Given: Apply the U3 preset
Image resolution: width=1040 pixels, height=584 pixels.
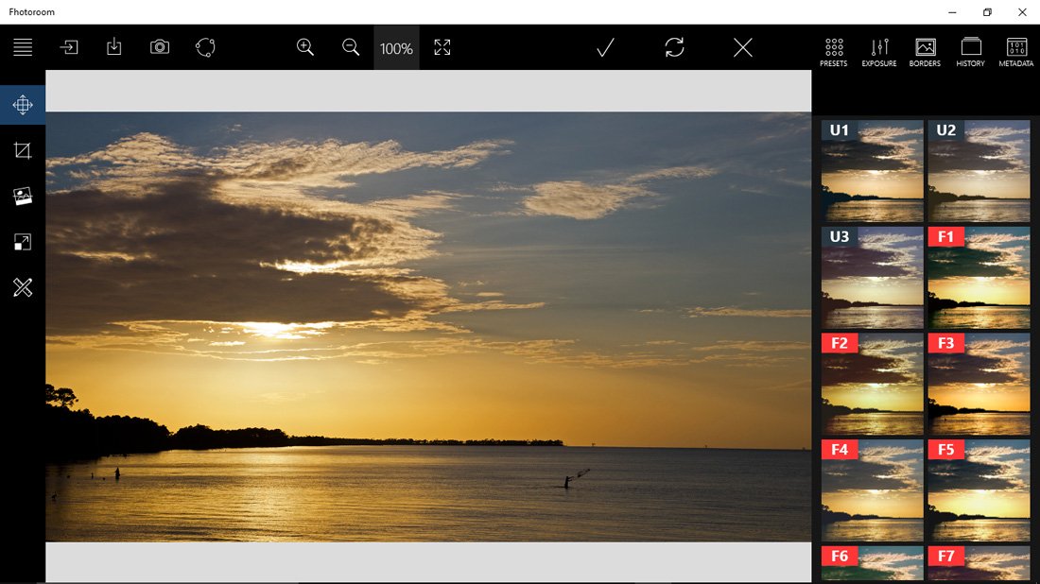Looking at the screenshot, I should pos(873,277).
